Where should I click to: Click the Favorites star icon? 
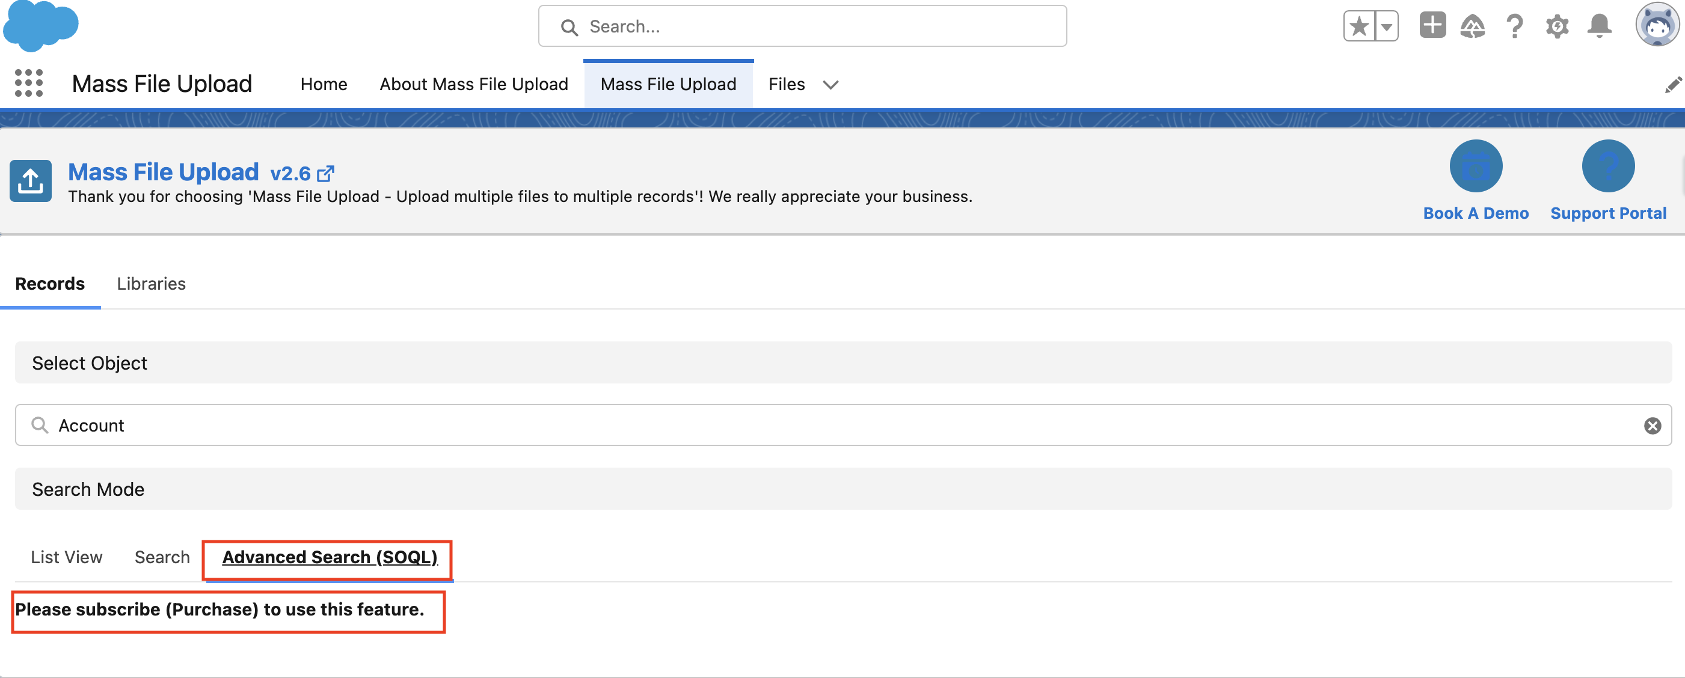[x=1359, y=27]
